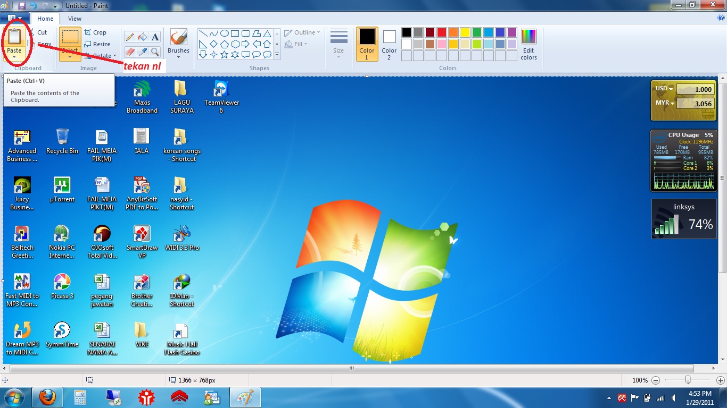
Task: Show hidden system tray icons
Action: point(609,398)
